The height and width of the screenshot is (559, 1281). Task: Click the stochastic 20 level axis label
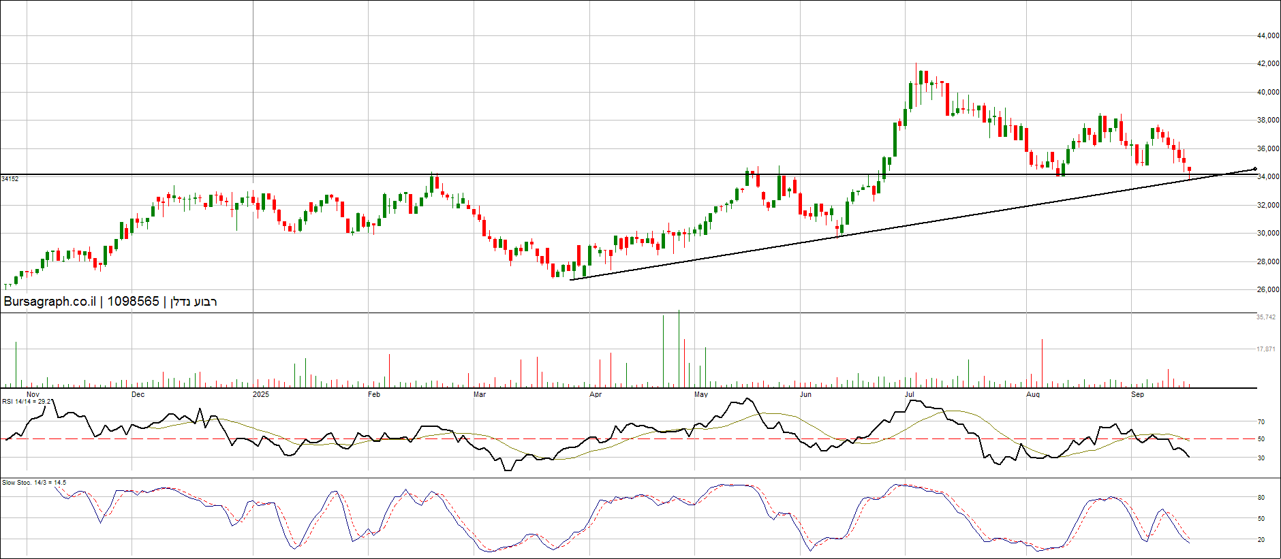click(1261, 540)
